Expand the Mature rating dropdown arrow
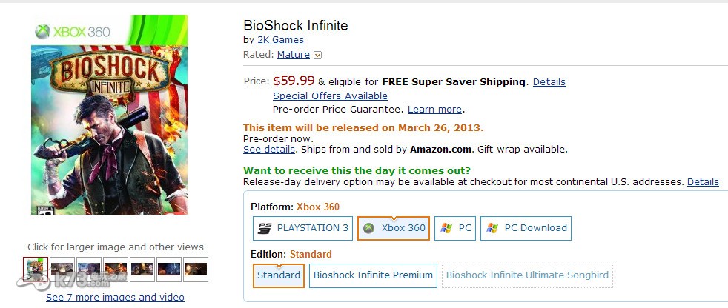Screen dimensions: 728x308 tap(318, 55)
